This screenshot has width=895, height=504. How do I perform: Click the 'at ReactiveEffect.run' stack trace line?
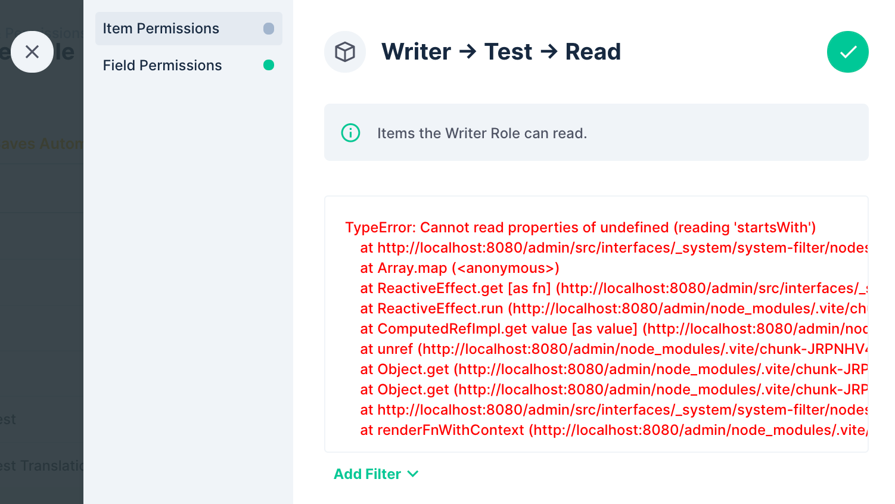pyautogui.click(x=614, y=309)
